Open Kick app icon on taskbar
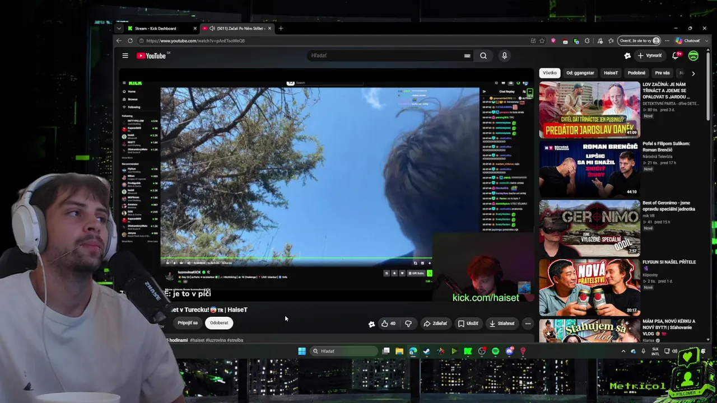 [468, 351]
